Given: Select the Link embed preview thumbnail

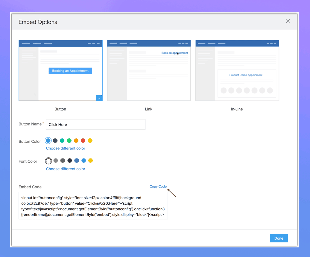Looking at the screenshot, I should pyautogui.click(x=149, y=70).
